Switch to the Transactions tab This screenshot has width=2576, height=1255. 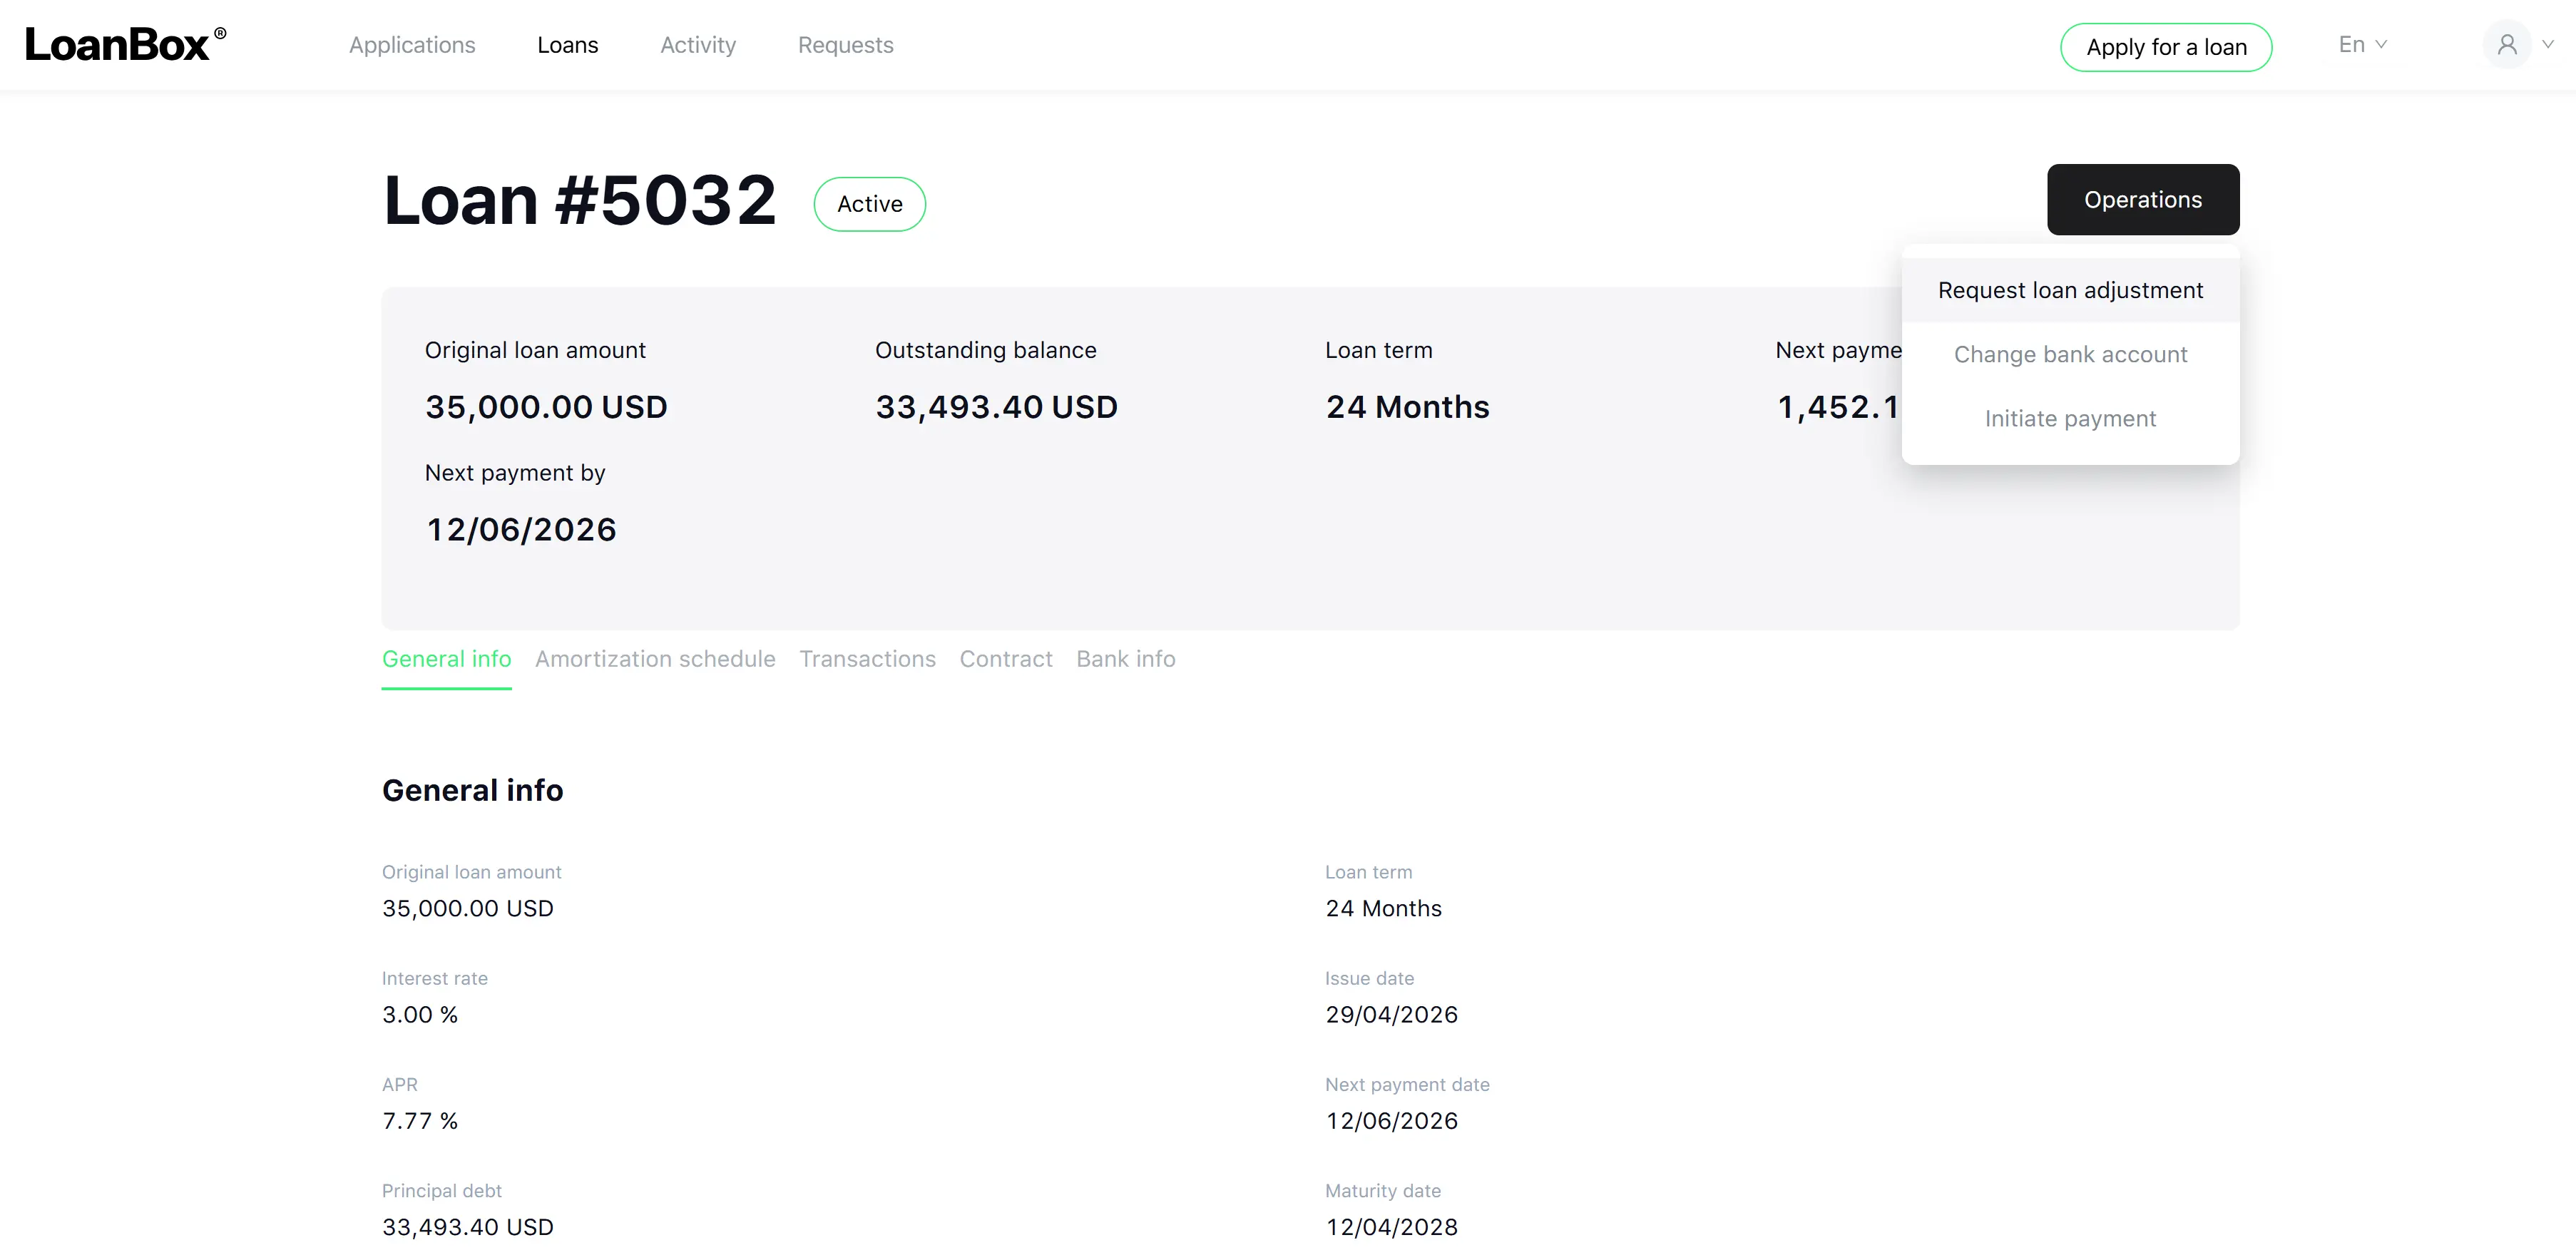(867, 659)
